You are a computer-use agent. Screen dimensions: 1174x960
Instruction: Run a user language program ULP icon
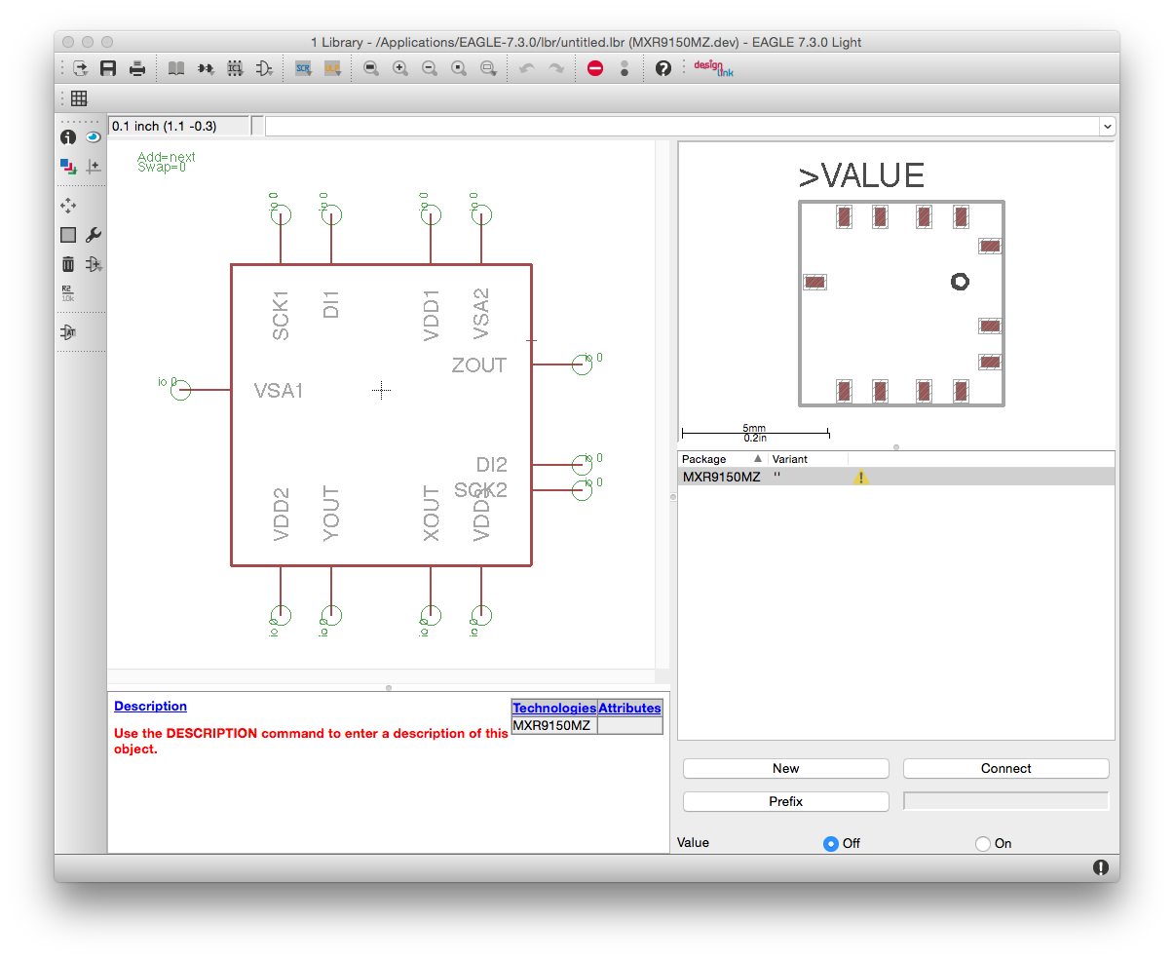(x=332, y=68)
